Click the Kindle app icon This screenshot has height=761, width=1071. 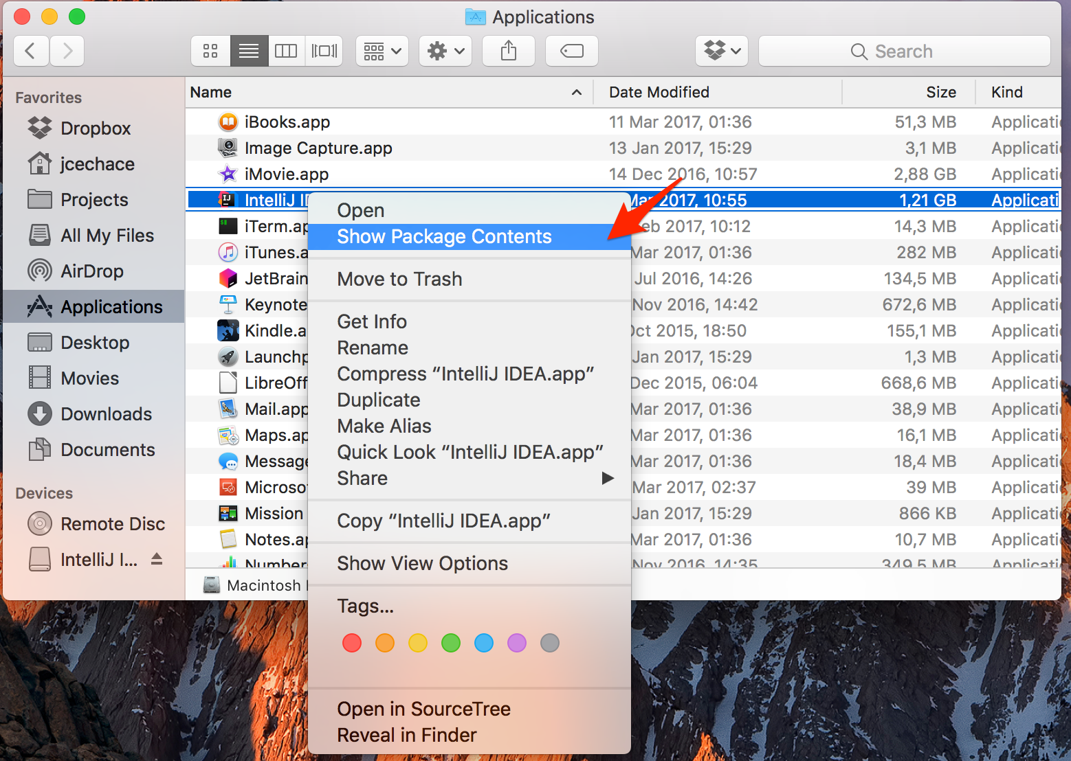pyautogui.click(x=228, y=330)
